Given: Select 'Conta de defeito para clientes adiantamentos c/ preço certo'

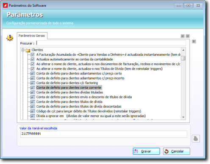Looking at the screenshot, I should click(x=79, y=74).
